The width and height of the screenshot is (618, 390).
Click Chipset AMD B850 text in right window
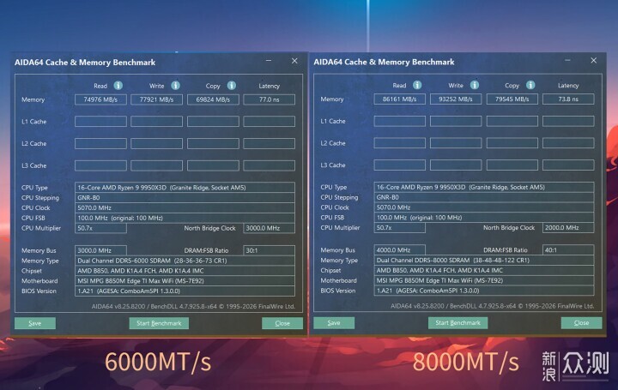(484, 271)
